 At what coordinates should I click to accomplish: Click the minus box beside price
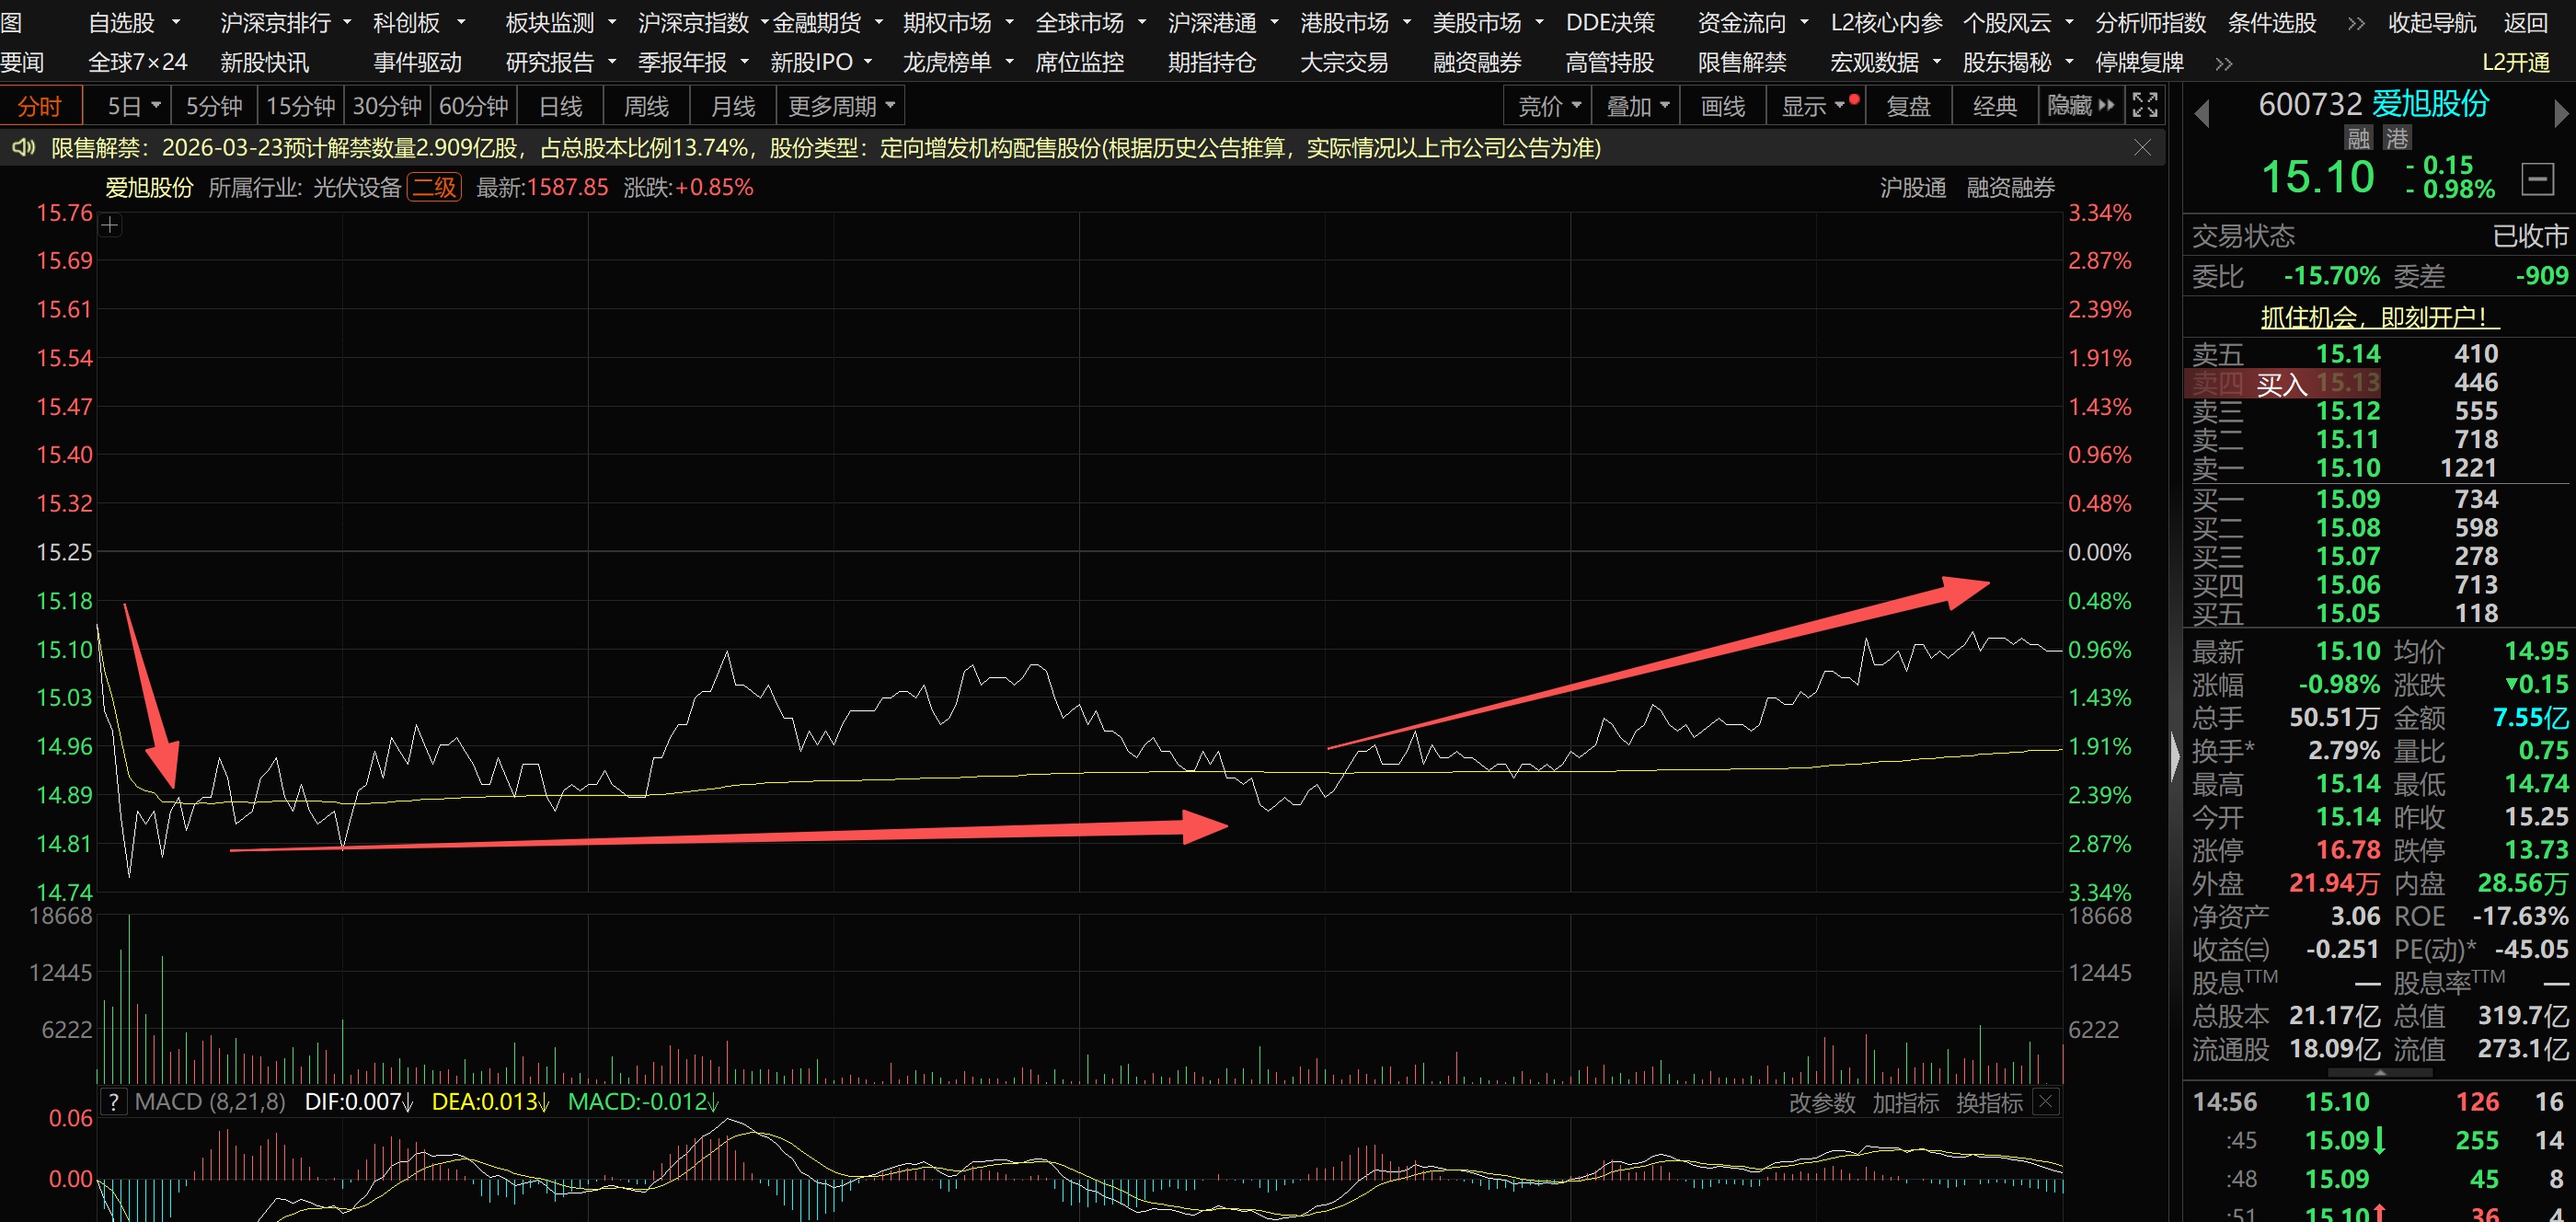(2537, 179)
